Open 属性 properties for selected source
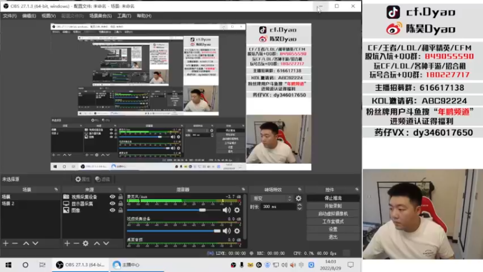Viewport: 483px width, 272px height. (x=82, y=179)
